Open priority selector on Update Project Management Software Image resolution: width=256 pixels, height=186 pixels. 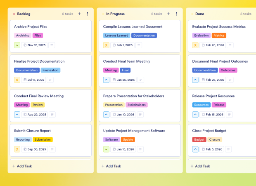(x=107, y=149)
